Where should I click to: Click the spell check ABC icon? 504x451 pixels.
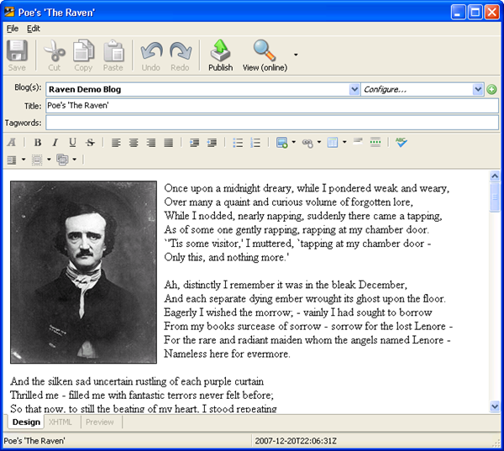[x=402, y=143]
